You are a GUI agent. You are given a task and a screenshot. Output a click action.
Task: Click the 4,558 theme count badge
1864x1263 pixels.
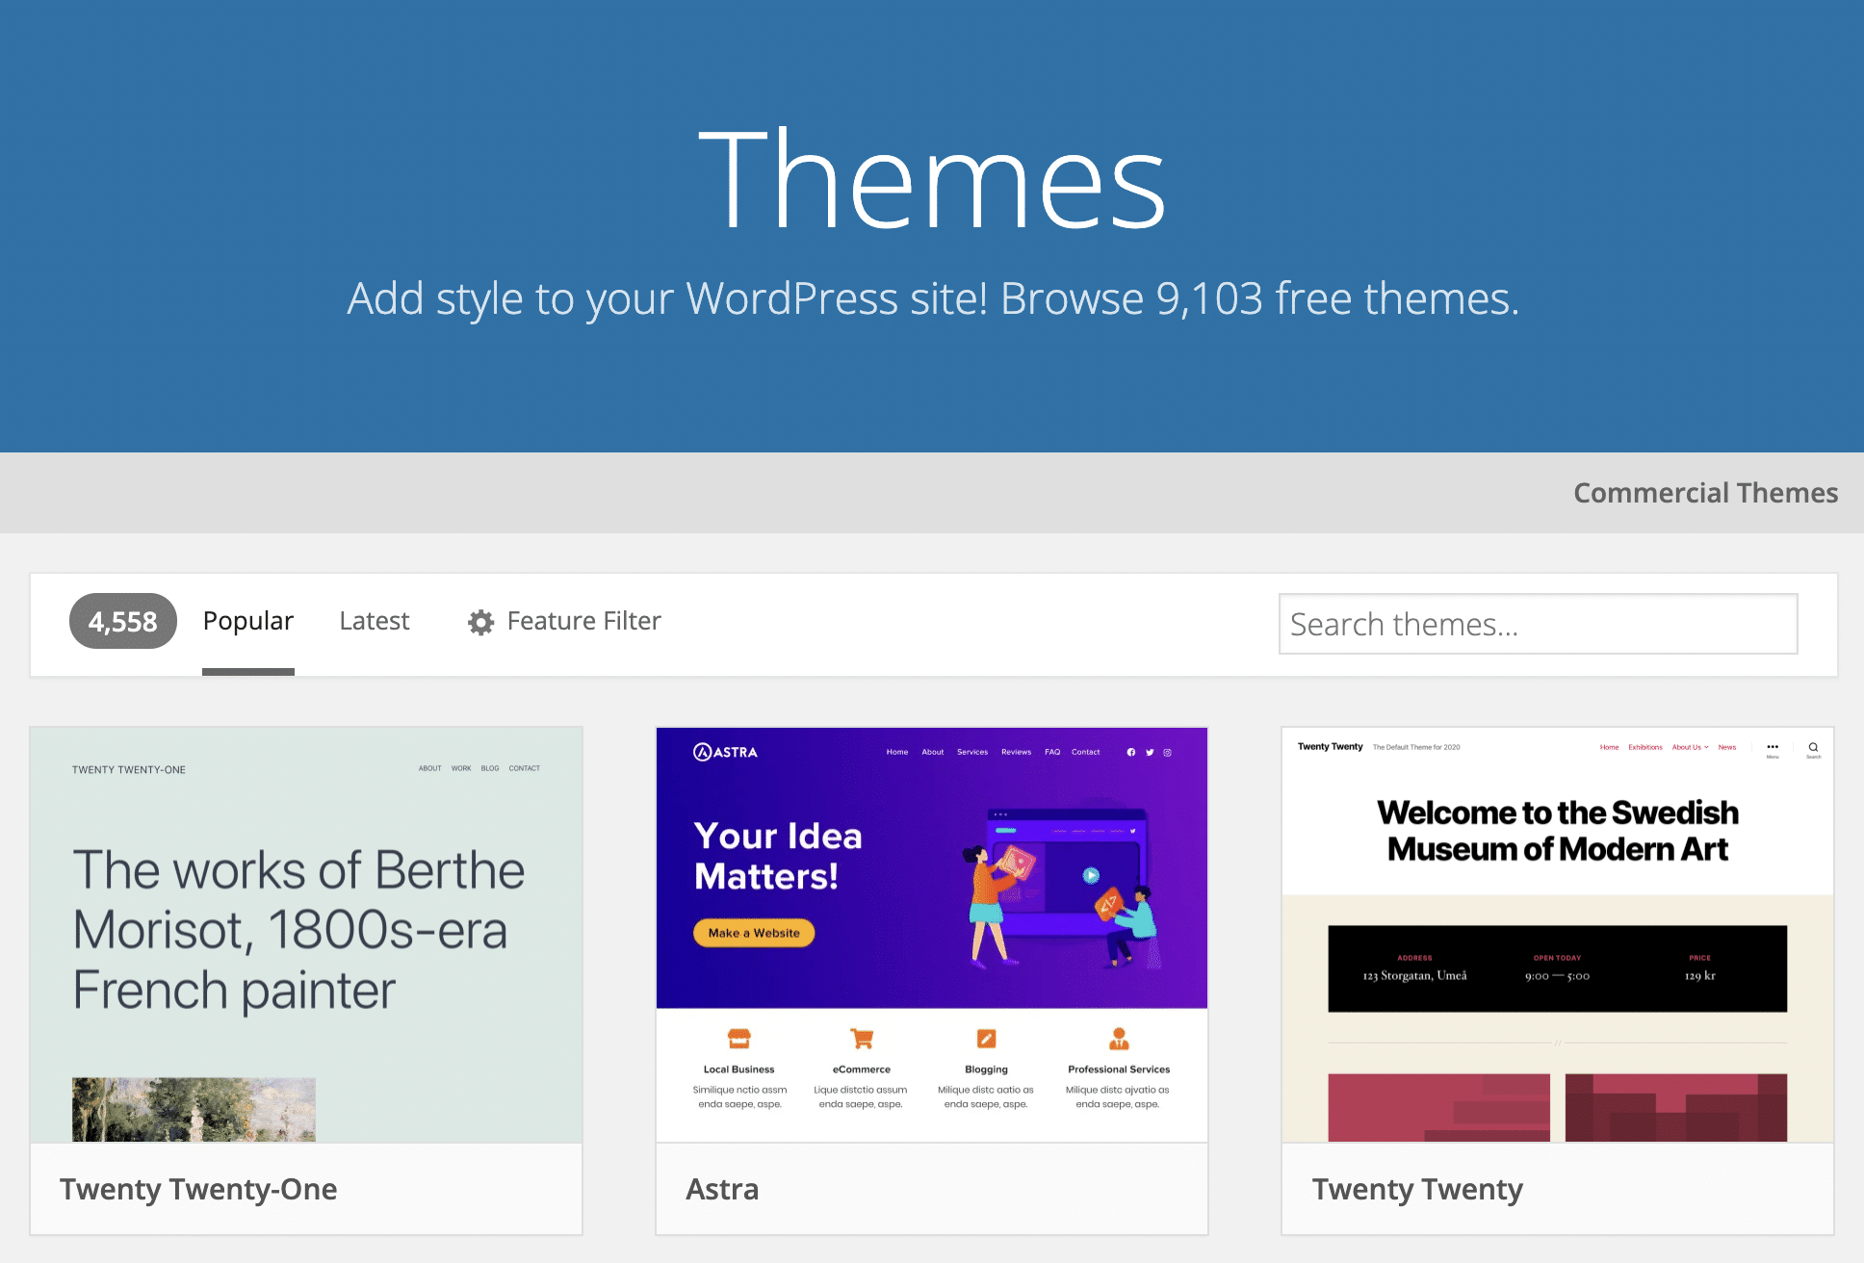[123, 621]
